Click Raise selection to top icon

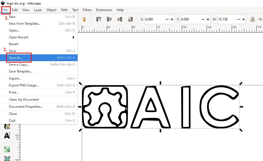click(99, 19)
